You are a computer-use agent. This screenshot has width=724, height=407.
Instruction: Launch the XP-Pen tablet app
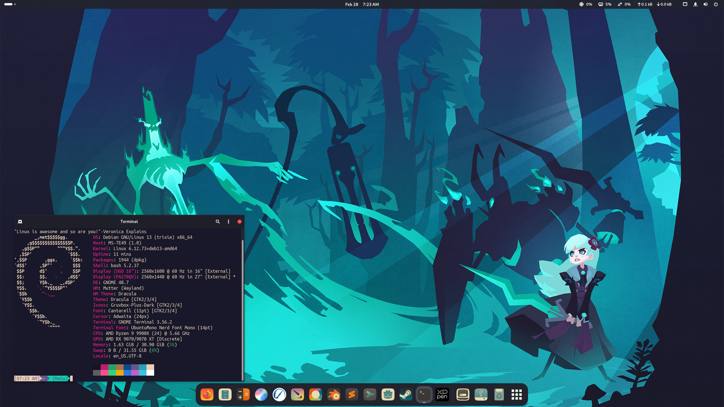pyautogui.click(x=442, y=395)
